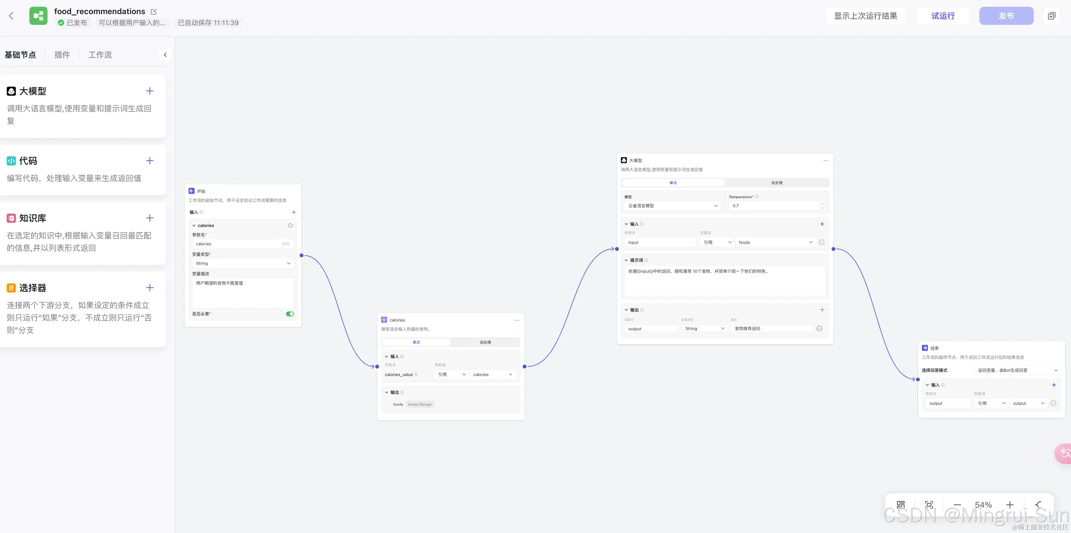Select 单次 mode in calories node

416,342
